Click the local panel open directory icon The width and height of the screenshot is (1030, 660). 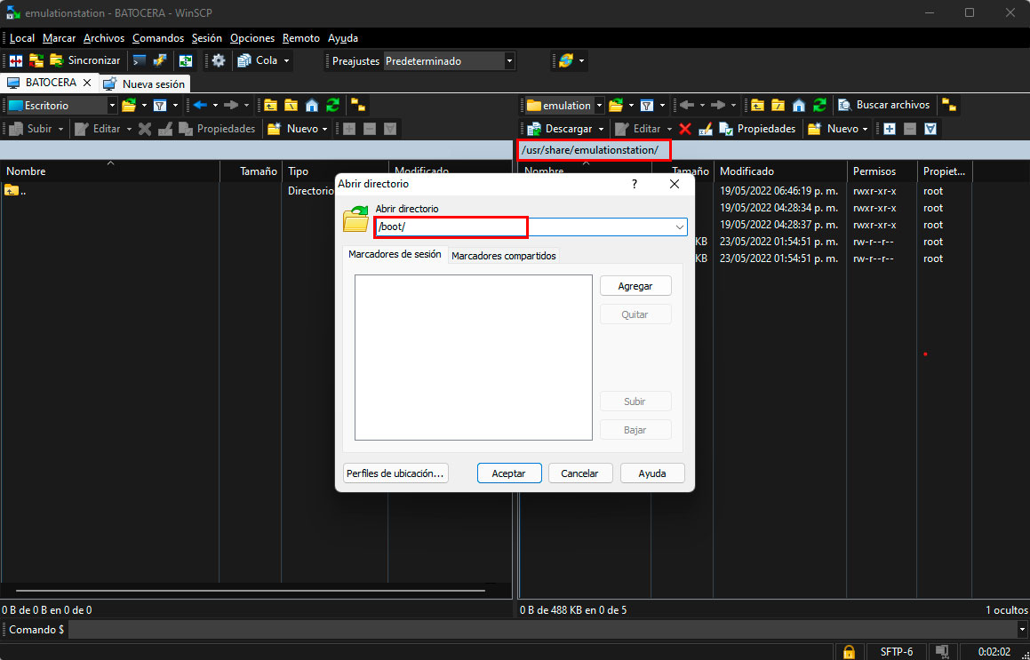coord(129,105)
